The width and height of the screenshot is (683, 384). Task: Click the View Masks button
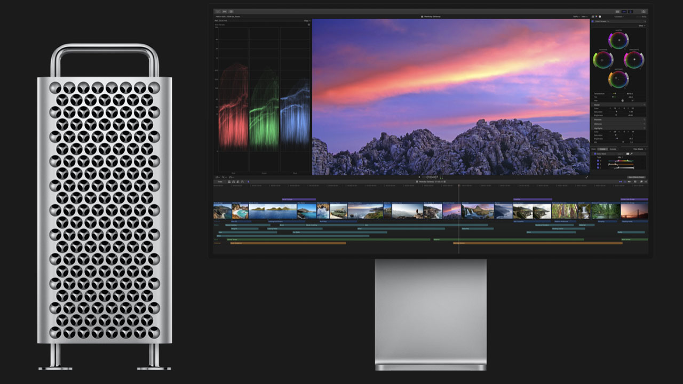click(639, 149)
